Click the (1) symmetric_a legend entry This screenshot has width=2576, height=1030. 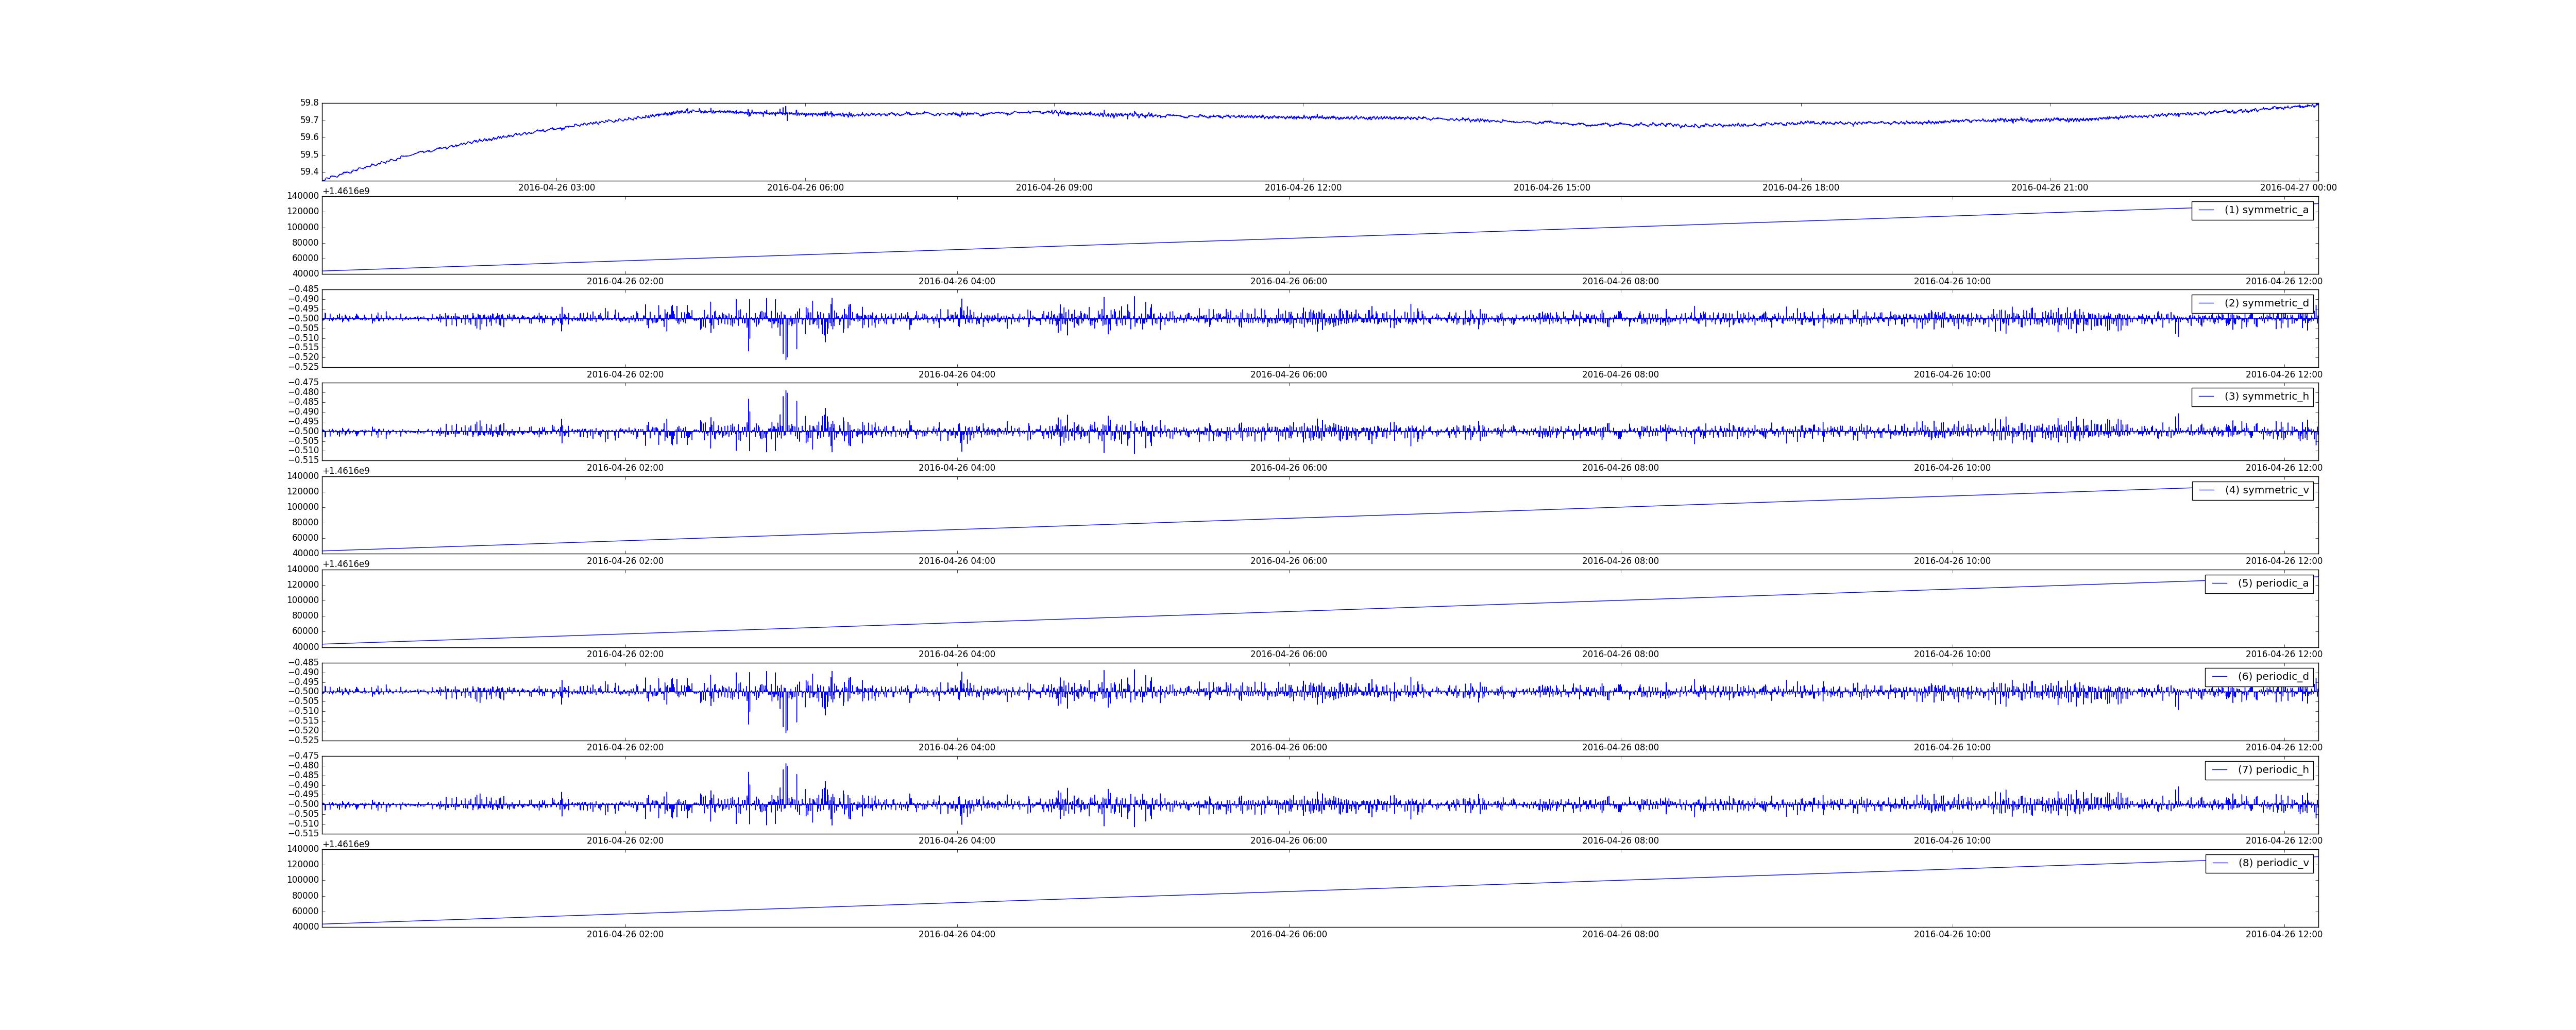tap(2252, 210)
